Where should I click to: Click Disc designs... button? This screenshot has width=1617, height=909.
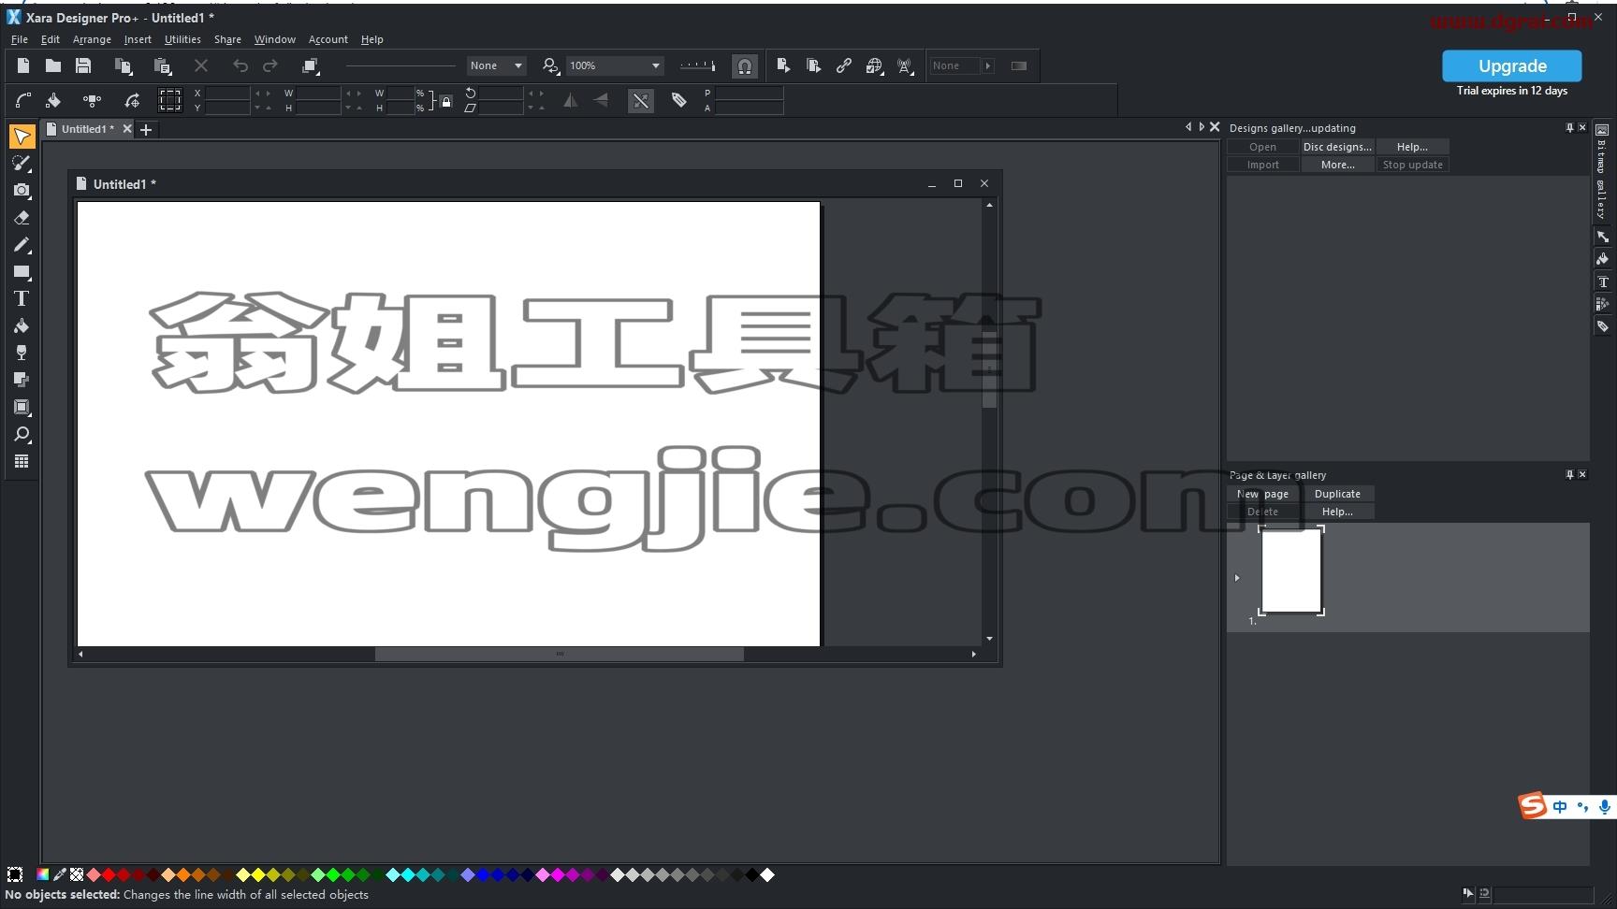click(x=1337, y=147)
